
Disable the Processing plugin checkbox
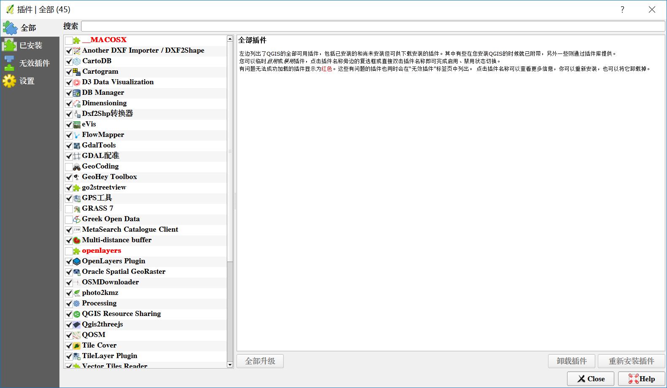click(x=69, y=304)
